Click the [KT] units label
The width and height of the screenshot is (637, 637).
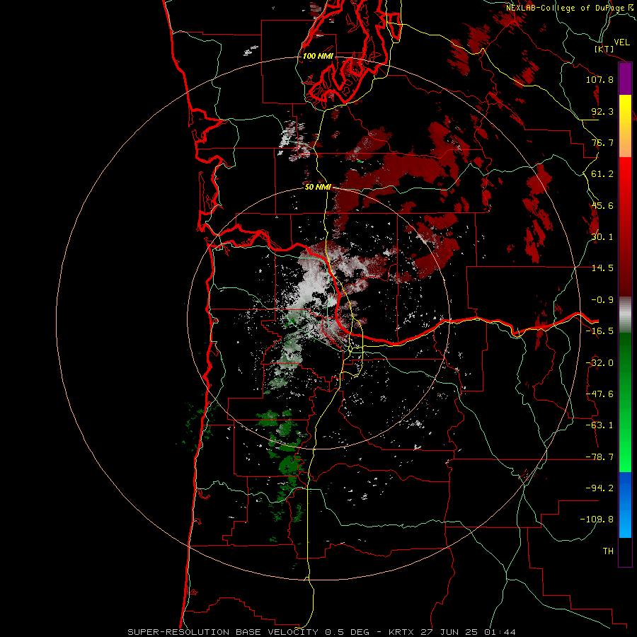[604, 49]
